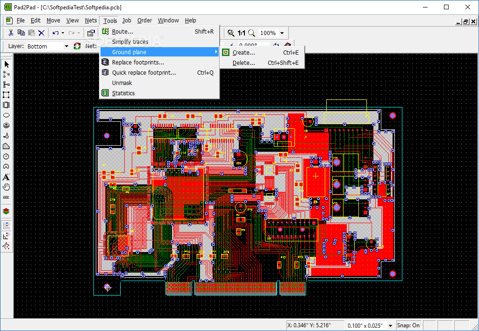Toggle Snap: On in status bar

click(x=408, y=325)
